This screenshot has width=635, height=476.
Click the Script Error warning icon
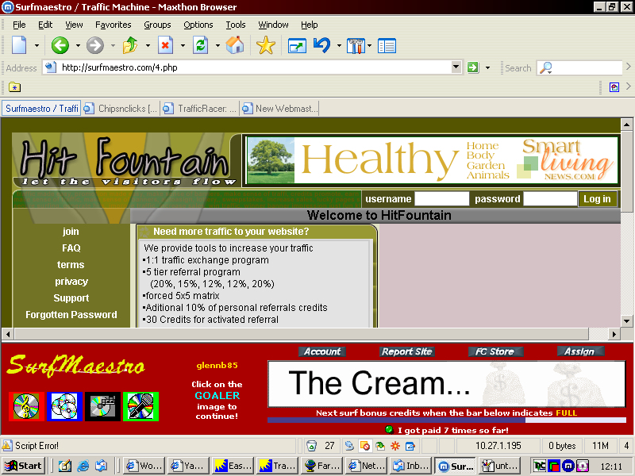point(7,446)
